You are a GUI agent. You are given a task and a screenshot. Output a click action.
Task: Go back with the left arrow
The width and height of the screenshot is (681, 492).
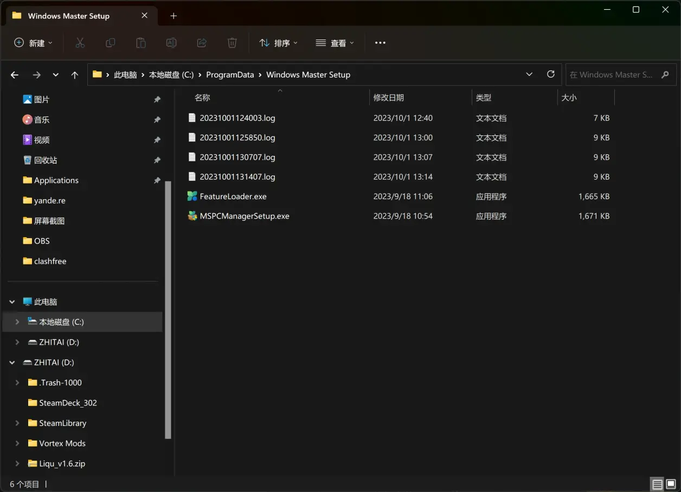click(x=15, y=75)
